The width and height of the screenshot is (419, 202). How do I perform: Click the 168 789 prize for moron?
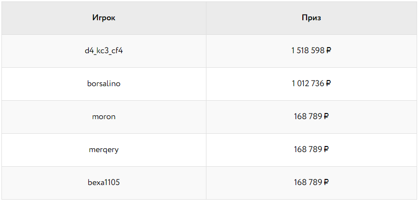tap(308, 117)
